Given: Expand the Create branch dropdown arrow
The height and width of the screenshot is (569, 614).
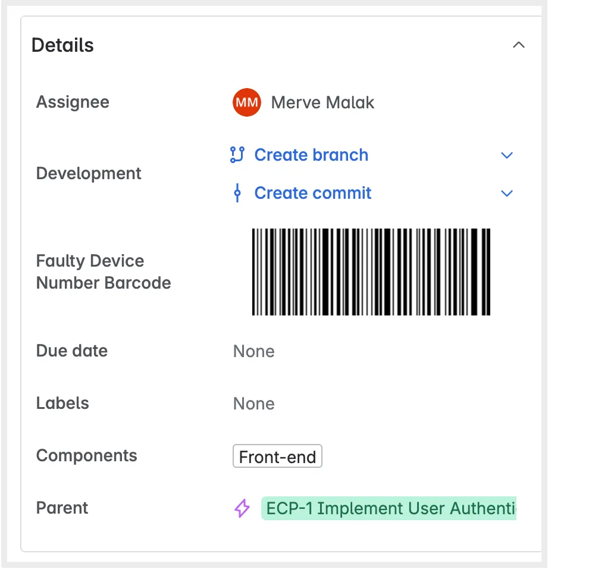Looking at the screenshot, I should pyautogui.click(x=507, y=155).
